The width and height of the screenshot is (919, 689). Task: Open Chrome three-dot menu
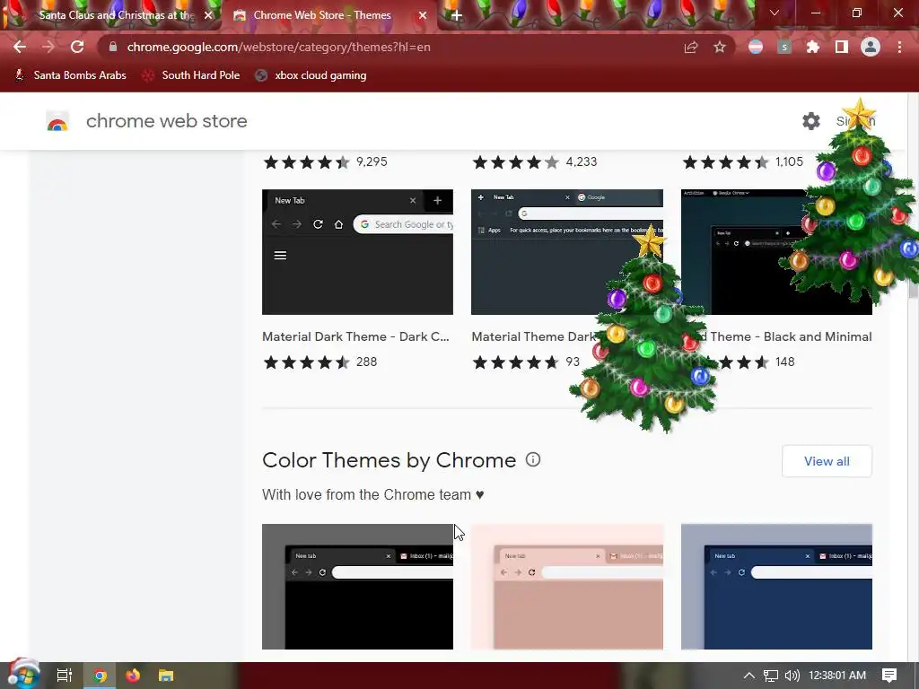(x=899, y=47)
